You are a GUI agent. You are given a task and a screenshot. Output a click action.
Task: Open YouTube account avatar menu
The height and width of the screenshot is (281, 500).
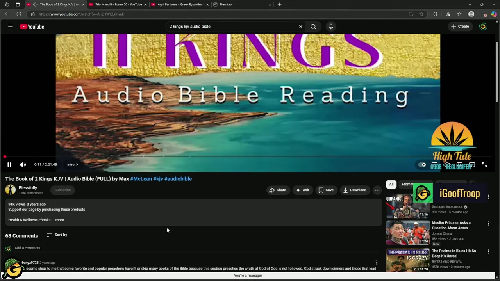[483, 27]
